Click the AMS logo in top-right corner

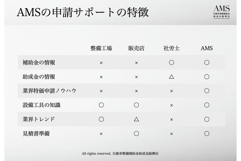point(222,13)
